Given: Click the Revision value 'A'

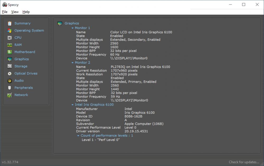Looking at the screenshot, I should [x=126, y=120].
